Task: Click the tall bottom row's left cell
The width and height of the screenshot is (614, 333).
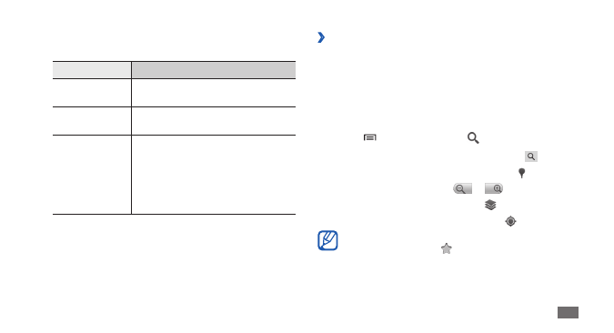Action: coord(92,175)
